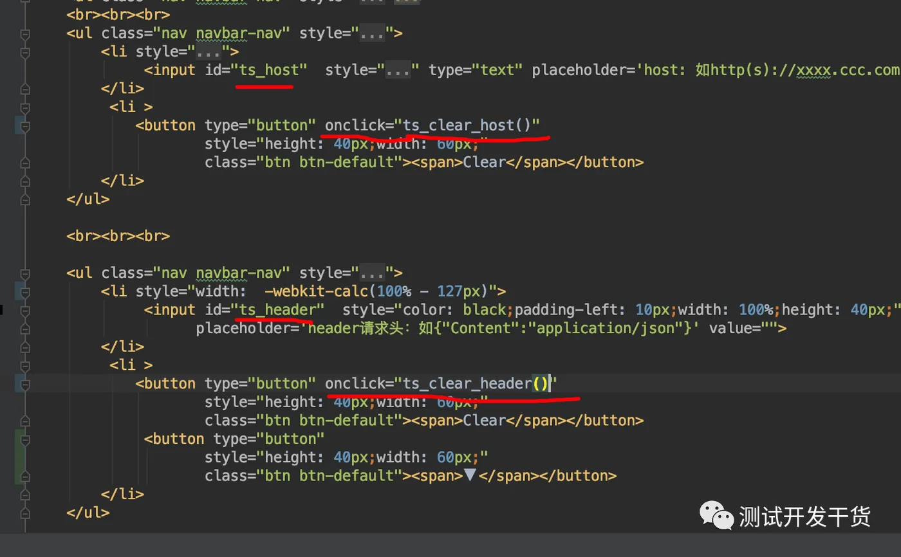Click fold end marker at last </li> tag
The height and width of the screenshot is (557, 901).
tap(25, 495)
